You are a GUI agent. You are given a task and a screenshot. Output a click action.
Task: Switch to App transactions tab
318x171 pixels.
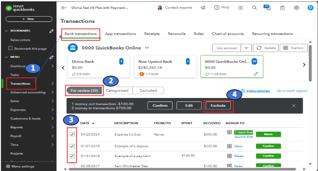coord(121,34)
